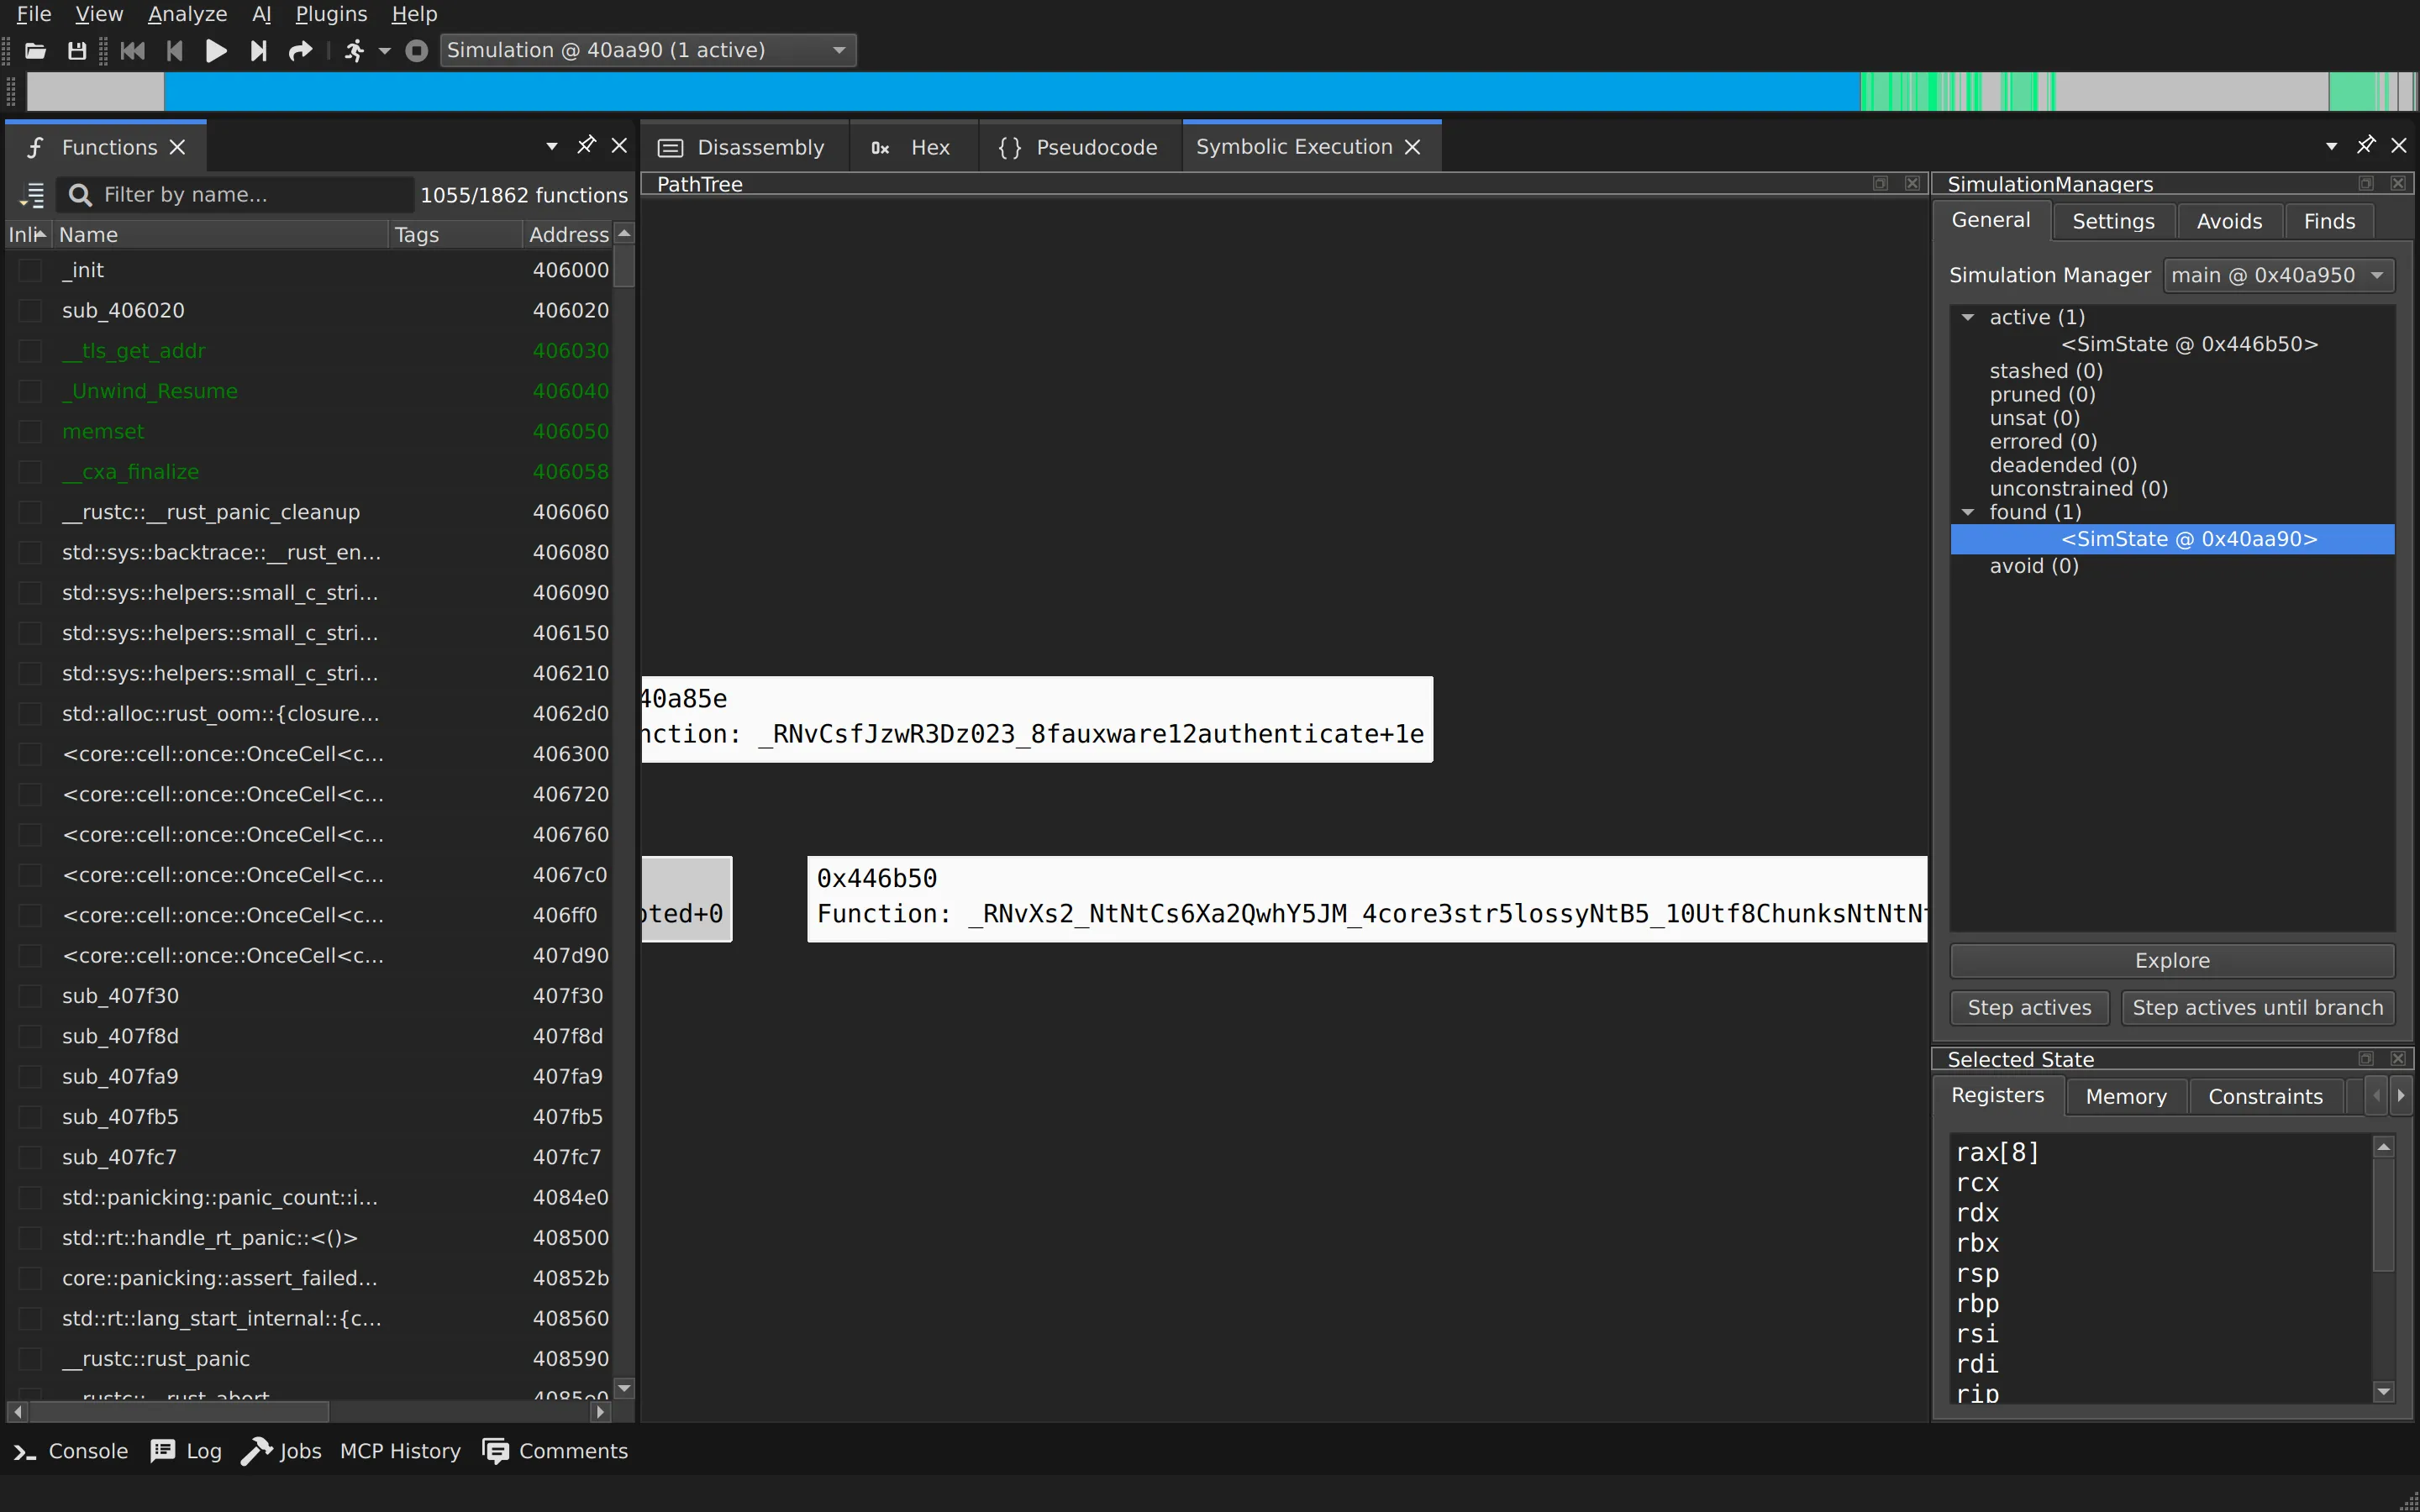This screenshot has width=2420, height=1512.
Task: Float the PathTree dock panel
Action: tap(1880, 184)
